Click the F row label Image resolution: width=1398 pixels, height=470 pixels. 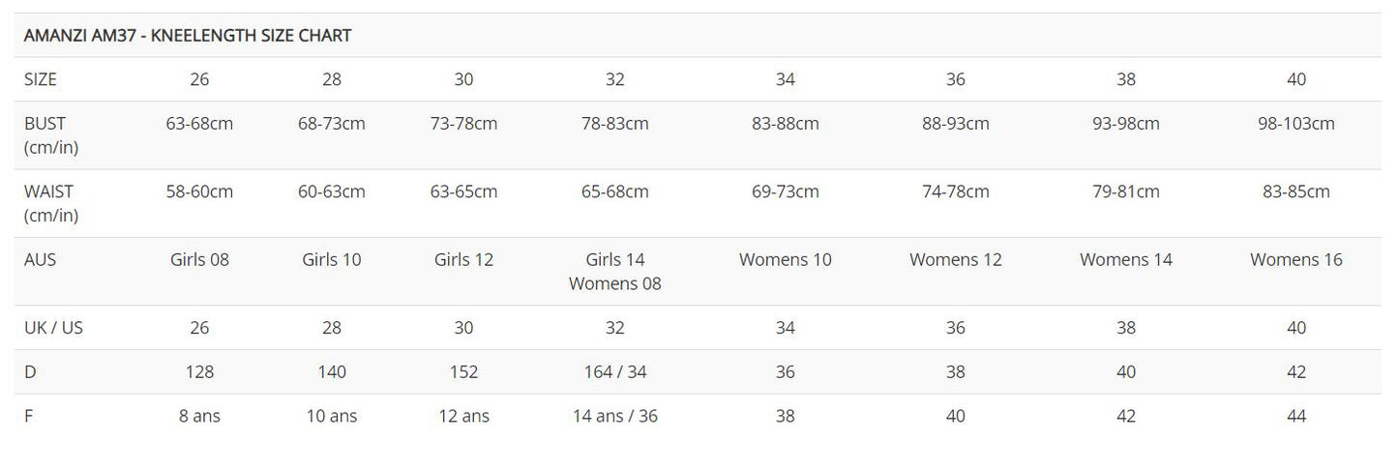[29, 416]
